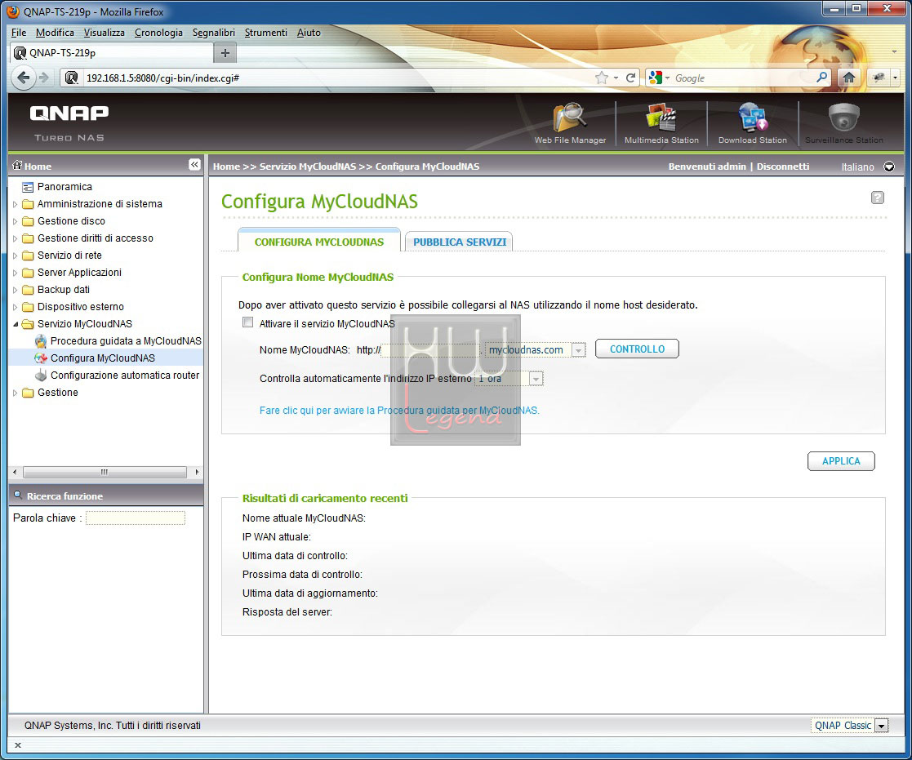Open the Italiano language dropdown
912x760 pixels.
coord(889,167)
